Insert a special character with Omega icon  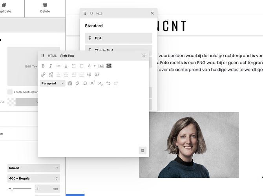tap(85, 83)
